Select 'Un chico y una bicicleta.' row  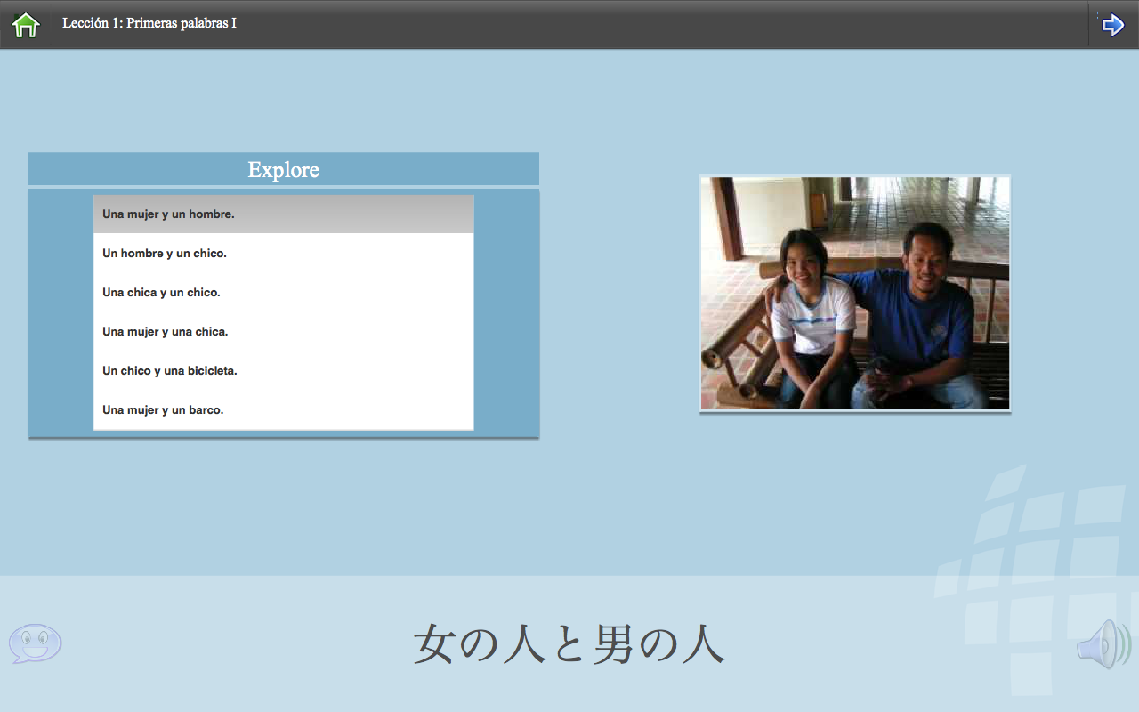click(284, 371)
